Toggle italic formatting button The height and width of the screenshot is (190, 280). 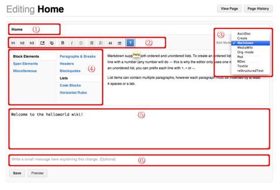[x=72, y=43]
